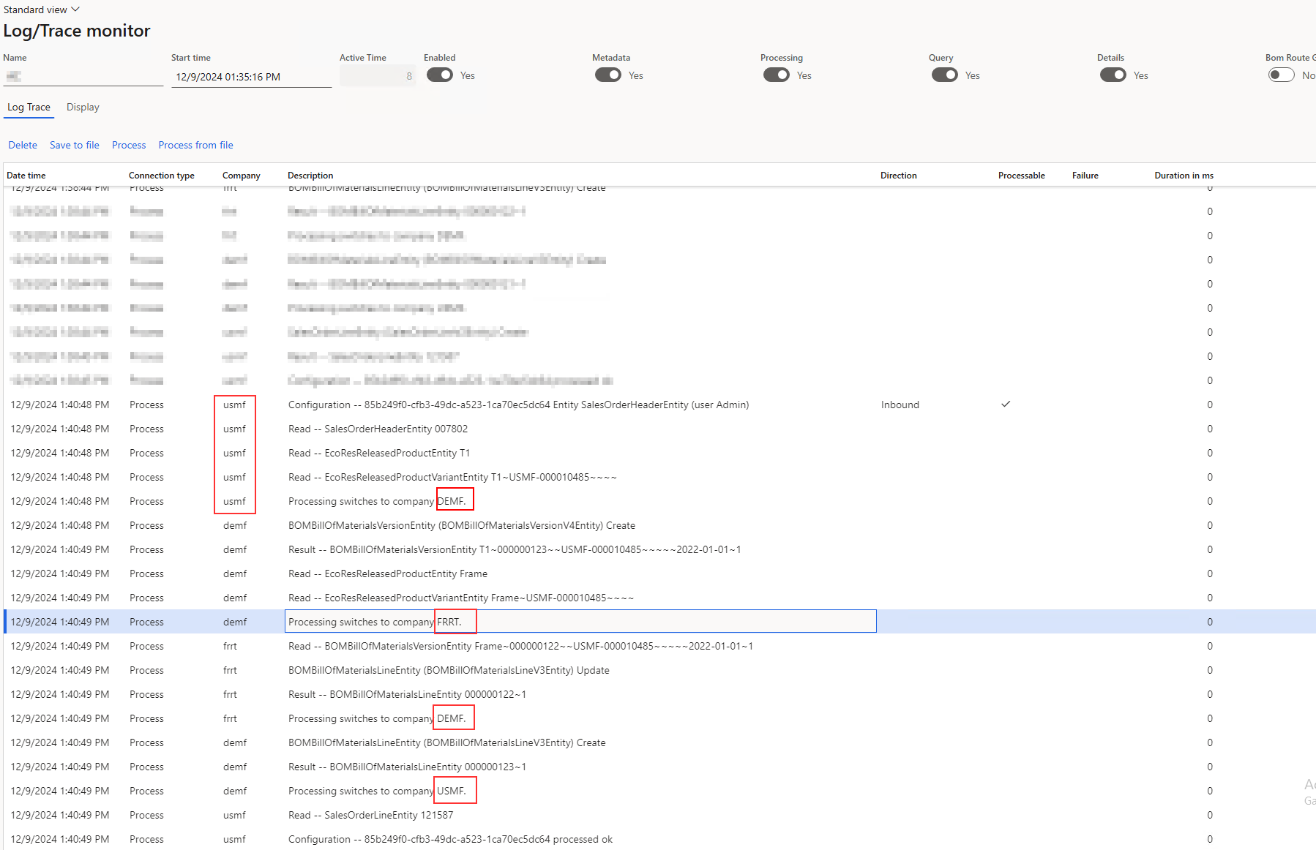Click 'Processing switches to company USMF.' description

[x=377, y=791]
